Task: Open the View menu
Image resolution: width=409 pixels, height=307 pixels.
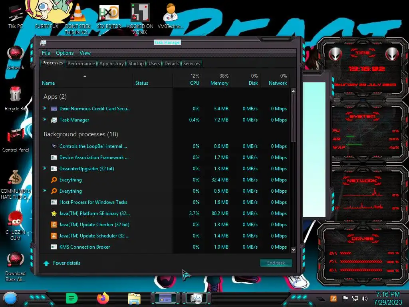Action: coord(85,53)
